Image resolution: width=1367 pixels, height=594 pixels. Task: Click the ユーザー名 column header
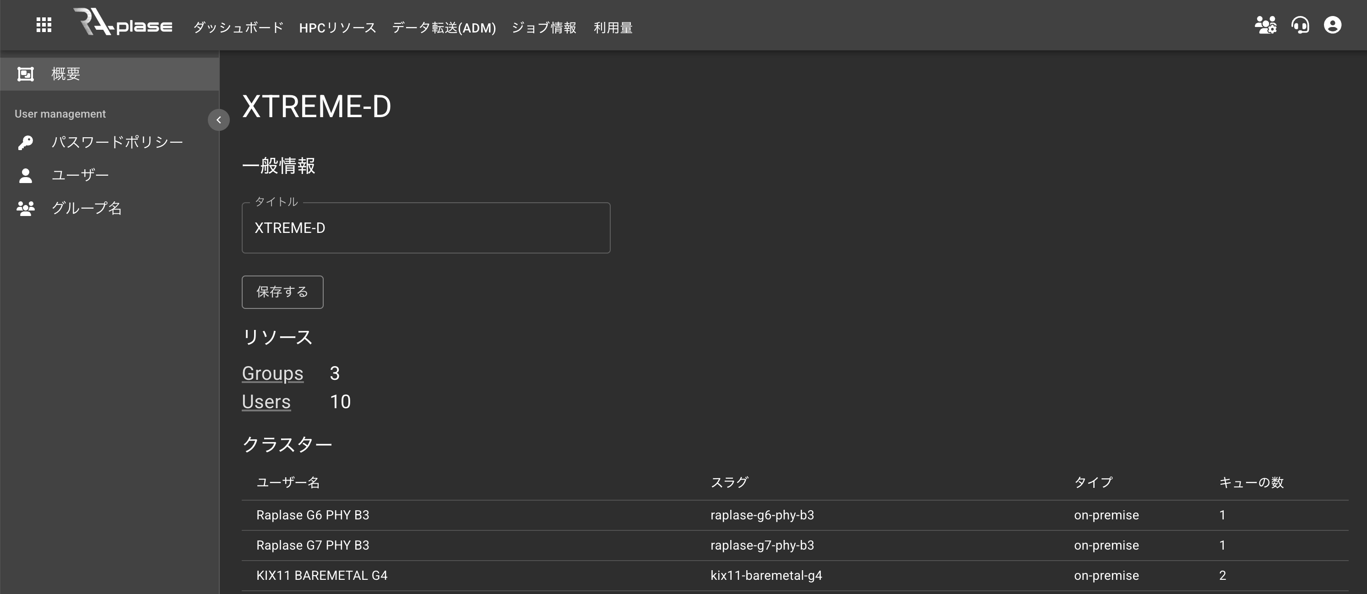pos(288,482)
